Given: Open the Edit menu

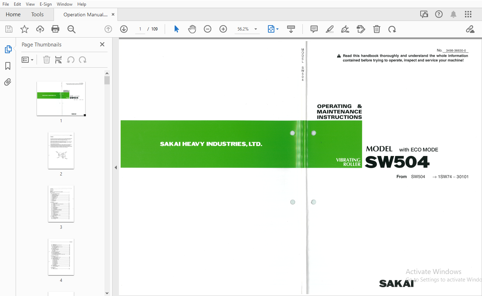Looking at the screenshot, I should [17, 4].
